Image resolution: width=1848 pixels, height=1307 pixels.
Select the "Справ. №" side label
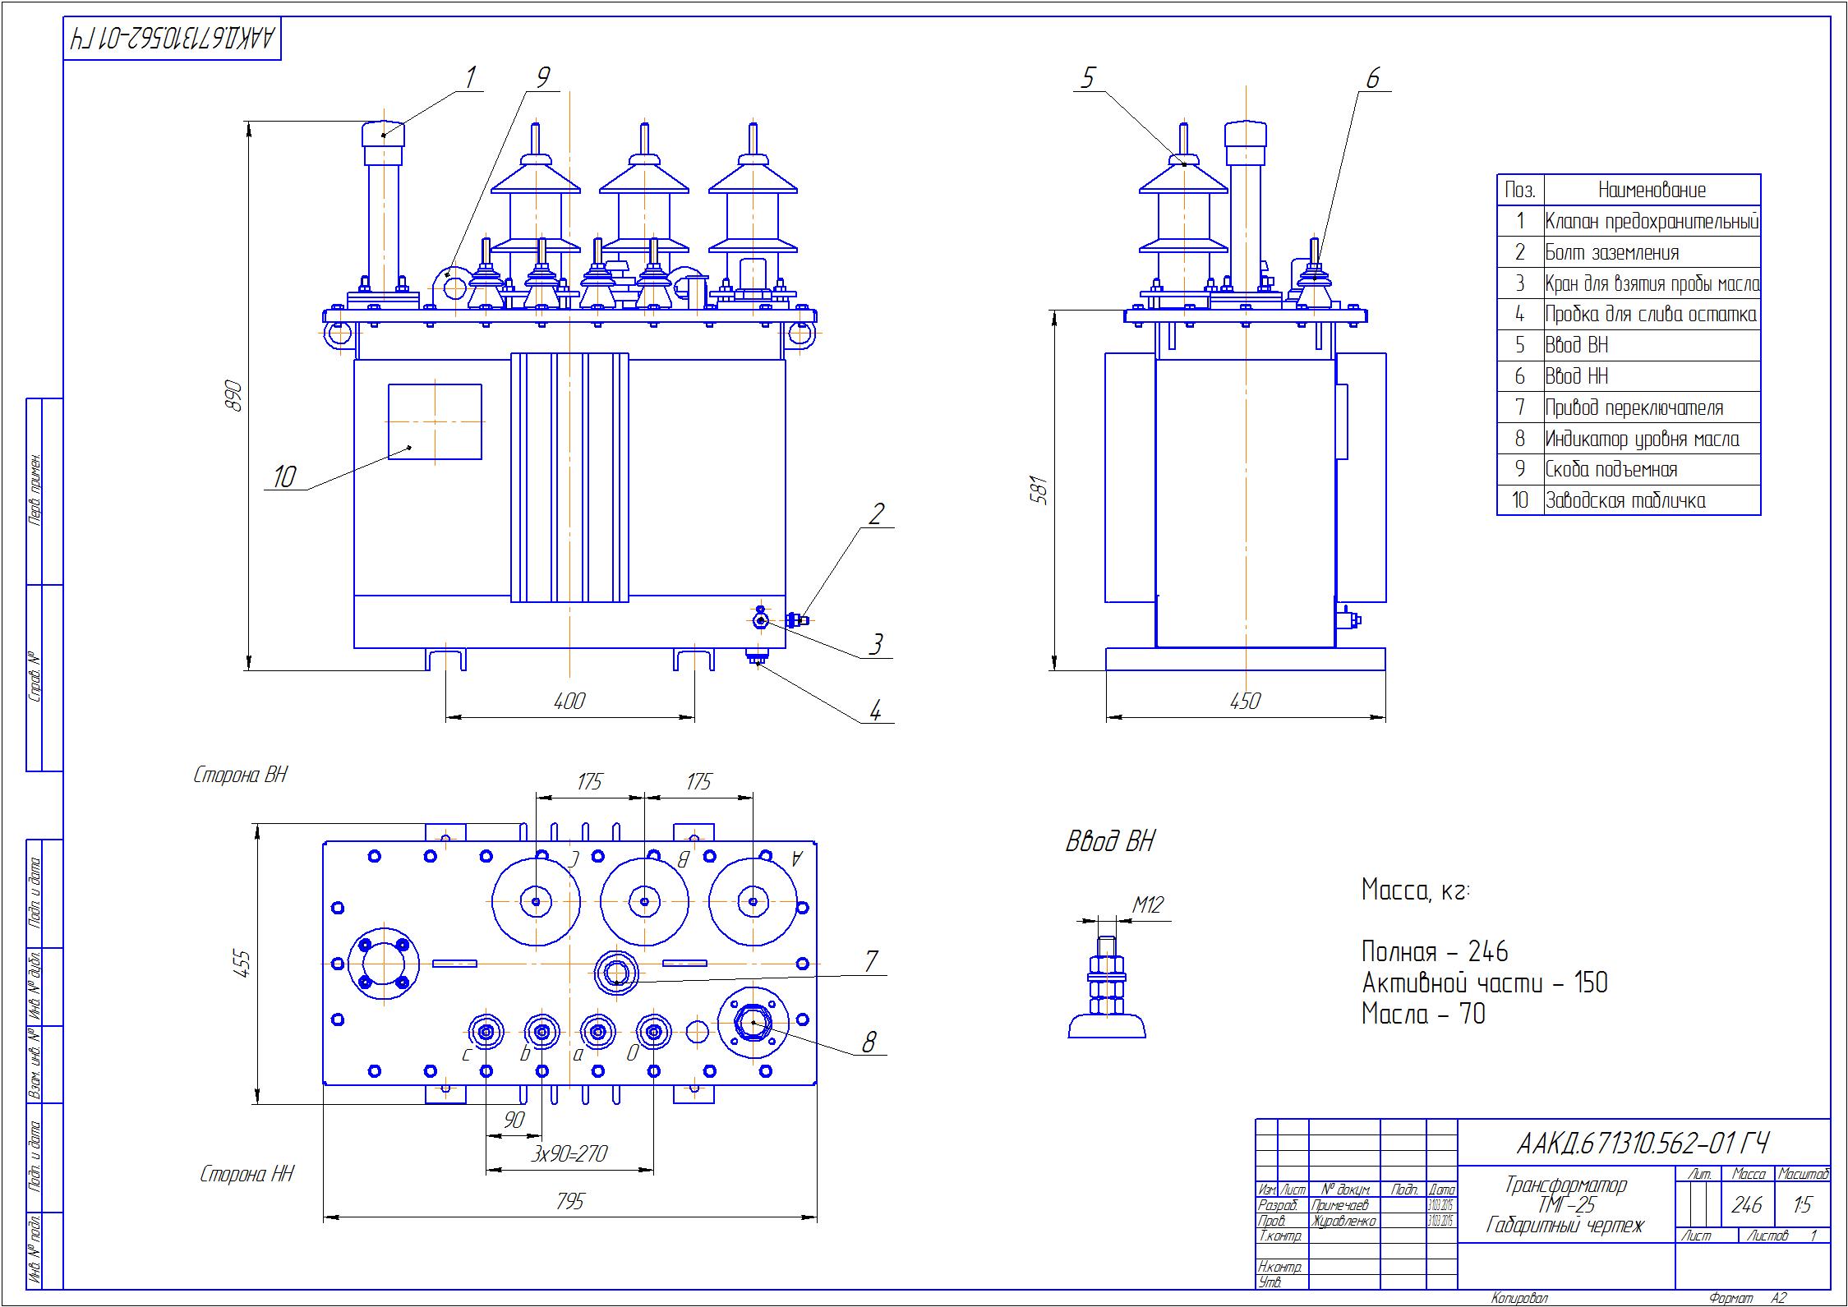[35, 678]
